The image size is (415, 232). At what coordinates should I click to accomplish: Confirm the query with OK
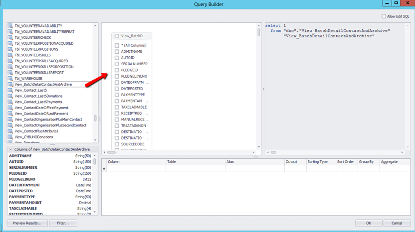pyautogui.click(x=369, y=223)
